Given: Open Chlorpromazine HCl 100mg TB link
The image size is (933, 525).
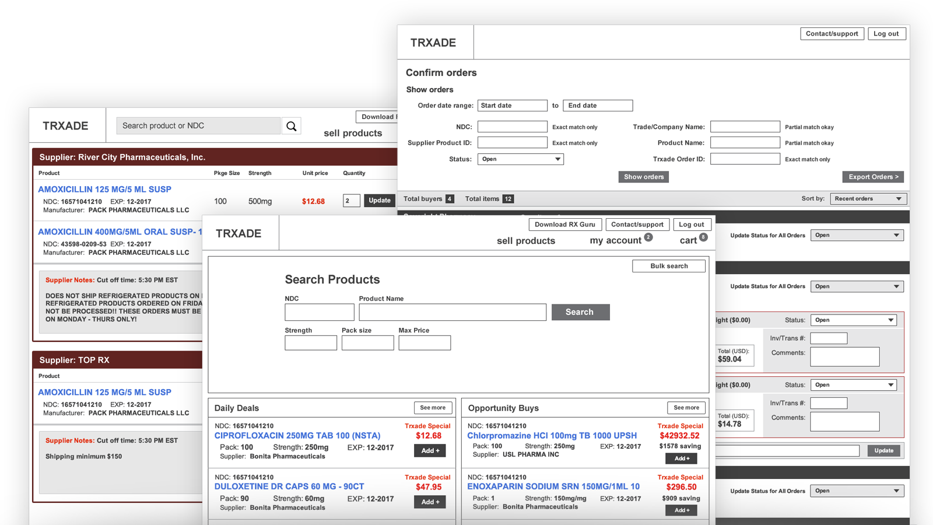Looking at the screenshot, I should click(x=552, y=436).
